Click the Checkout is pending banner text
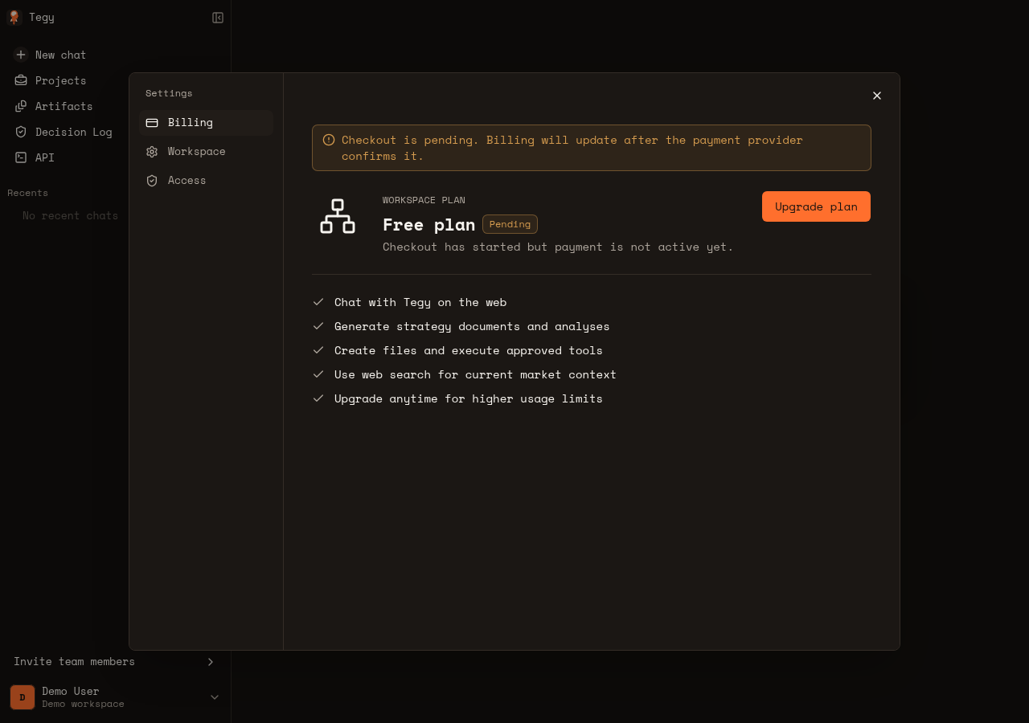 [x=572, y=148]
